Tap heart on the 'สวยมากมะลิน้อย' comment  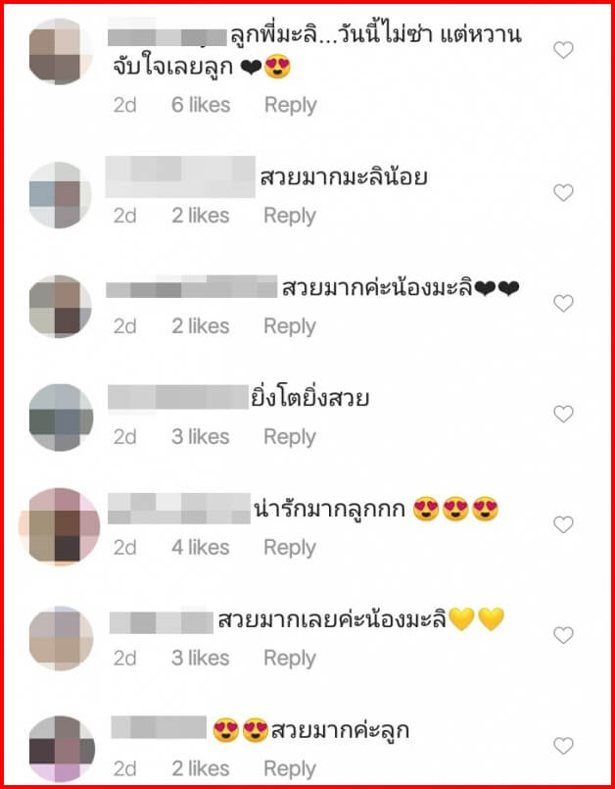tap(563, 192)
